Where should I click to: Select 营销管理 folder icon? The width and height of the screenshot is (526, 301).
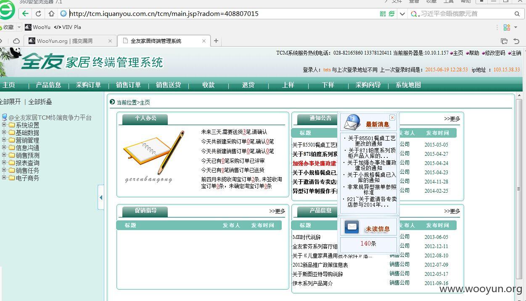[12, 140]
